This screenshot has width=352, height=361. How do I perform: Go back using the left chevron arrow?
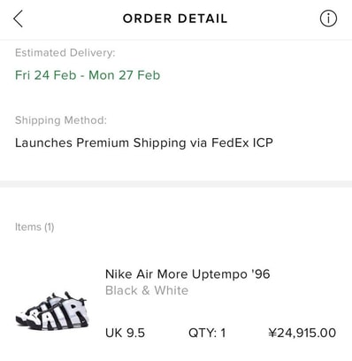point(18,19)
